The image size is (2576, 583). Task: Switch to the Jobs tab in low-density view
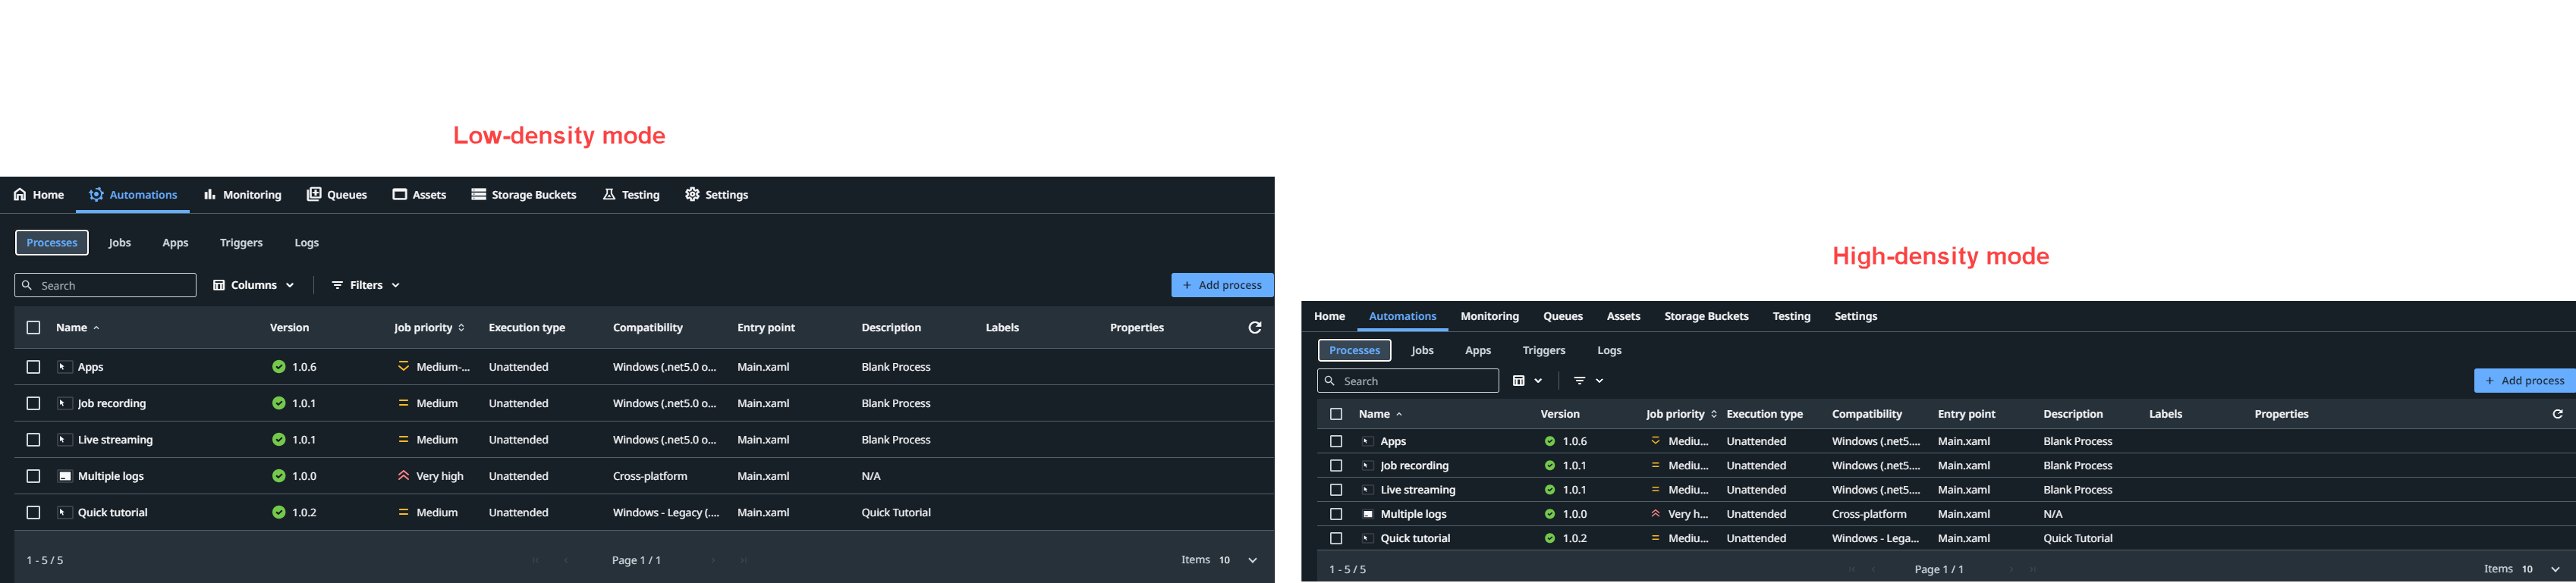tap(120, 243)
